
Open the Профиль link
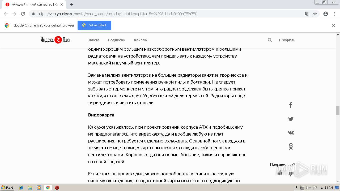[x=287, y=40]
